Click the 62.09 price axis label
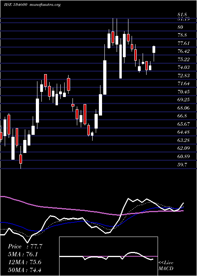Viewport: 197px width, 276px height. click(x=184, y=148)
